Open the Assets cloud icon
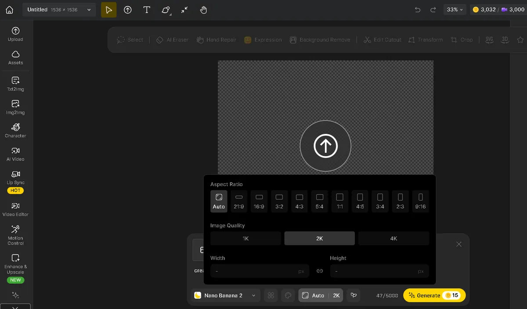This screenshot has width=527, height=309. (15, 57)
